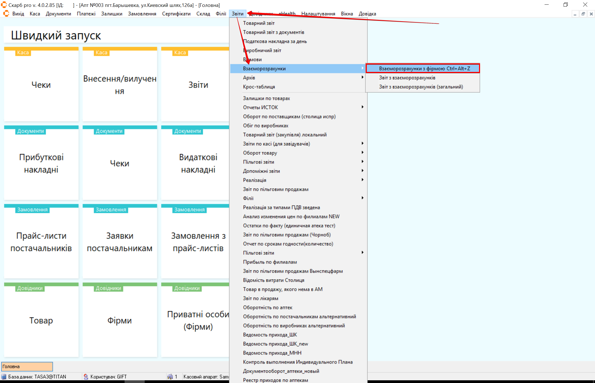Click cash register icon in status bar

pos(170,376)
